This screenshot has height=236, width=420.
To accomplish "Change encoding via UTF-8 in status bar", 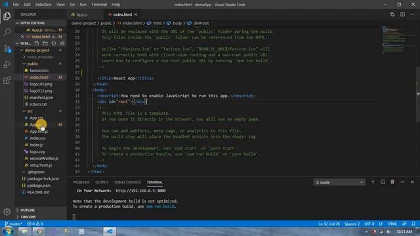I will (369, 224).
